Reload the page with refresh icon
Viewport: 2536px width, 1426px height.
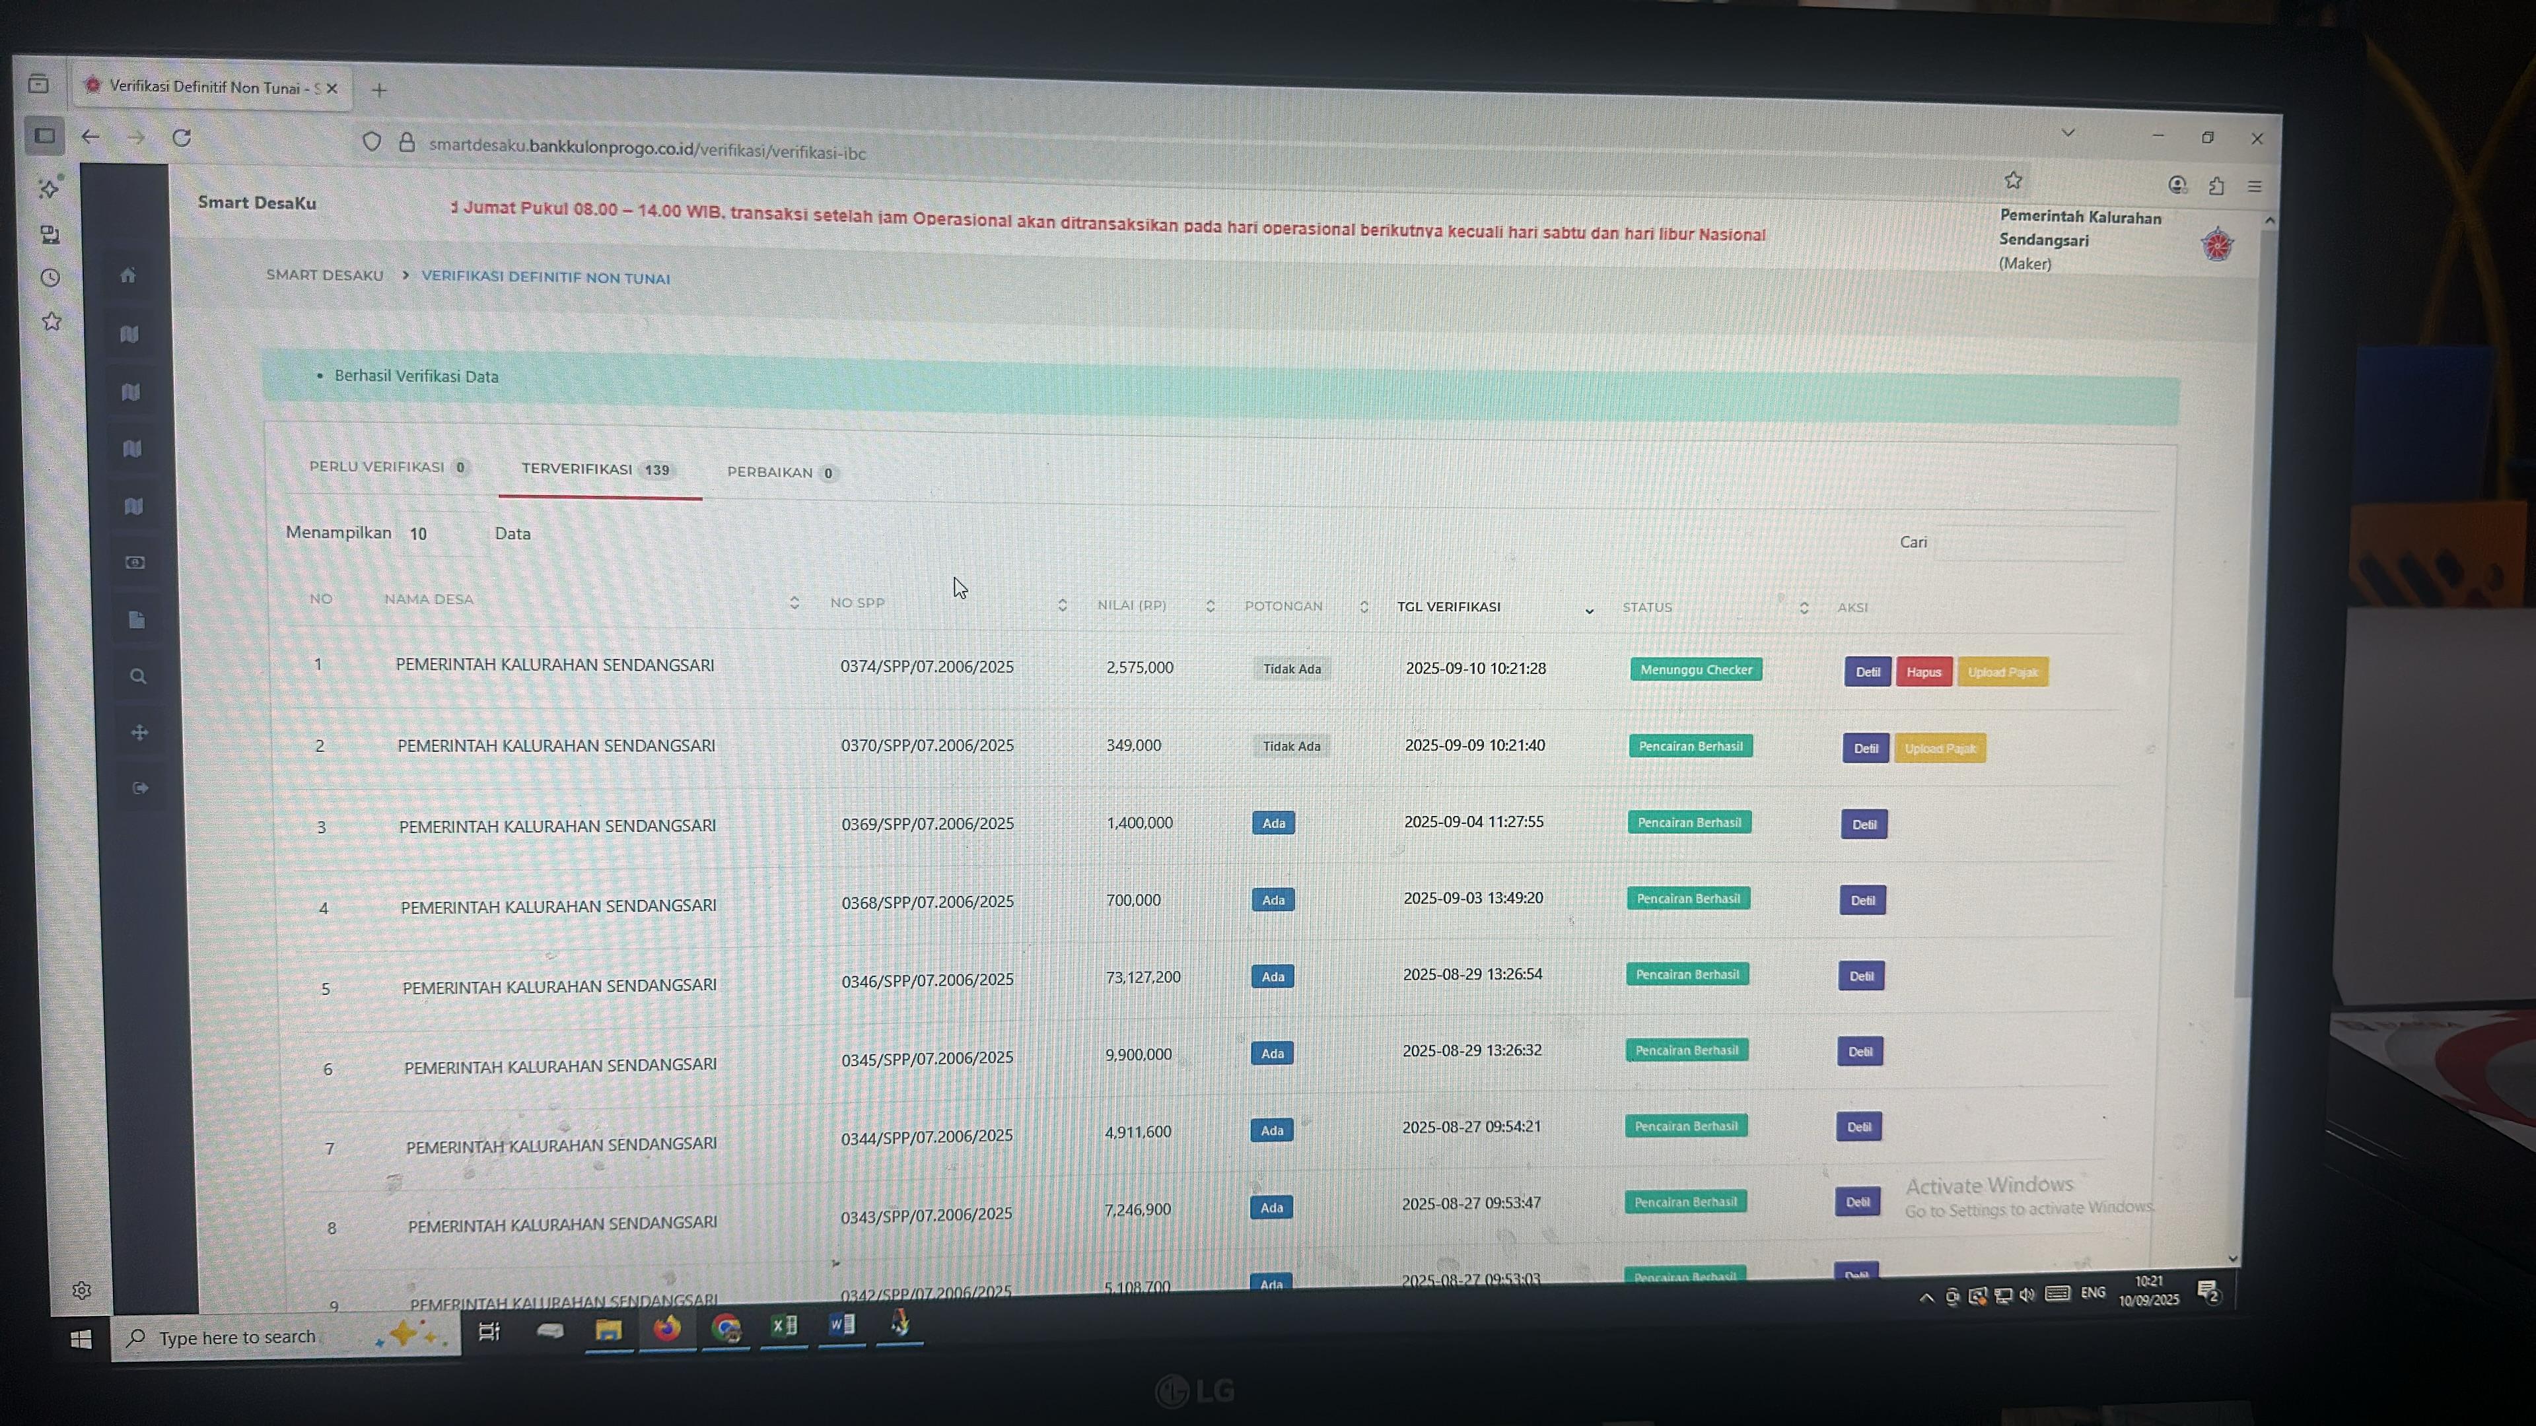pos(181,138)
